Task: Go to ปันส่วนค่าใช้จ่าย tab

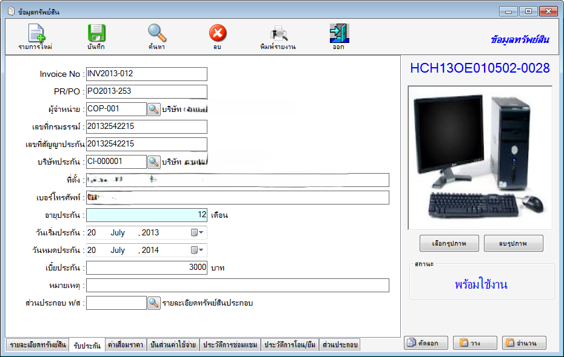Action: [x=173, y=345]
